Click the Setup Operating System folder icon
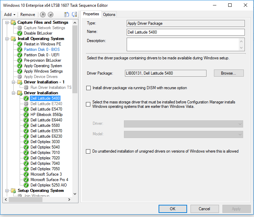This screenshot has height=217, width=254. click(13, 191)
